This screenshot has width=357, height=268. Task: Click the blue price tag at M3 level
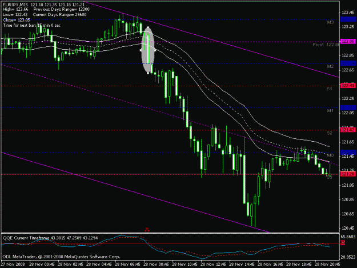(348, 19)
